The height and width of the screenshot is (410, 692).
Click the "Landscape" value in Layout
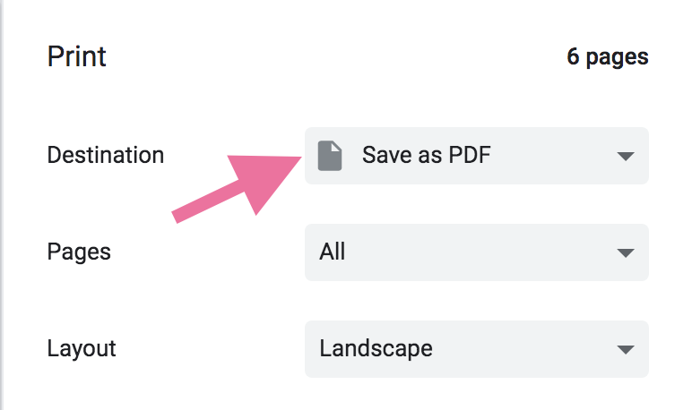click(376, 347)
